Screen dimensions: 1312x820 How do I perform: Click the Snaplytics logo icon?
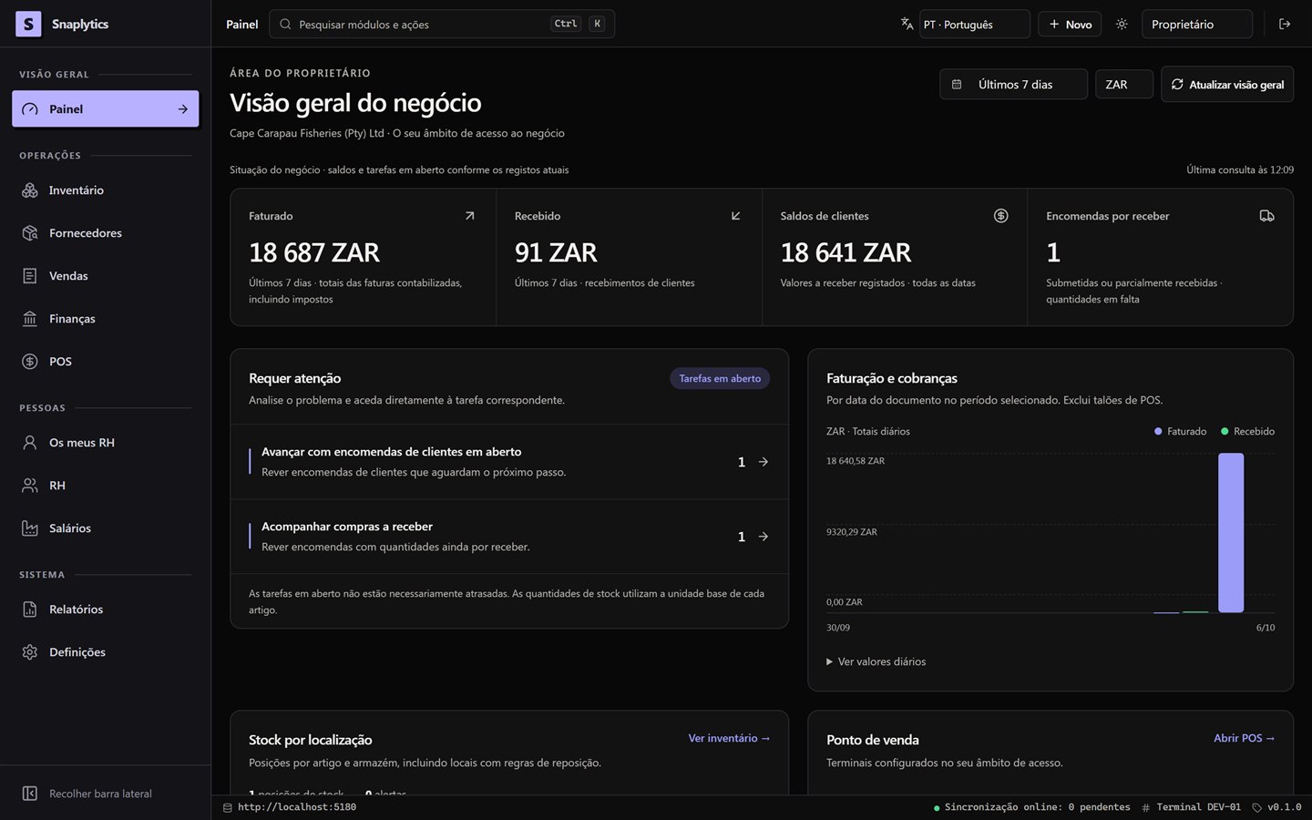click(28, 24)
